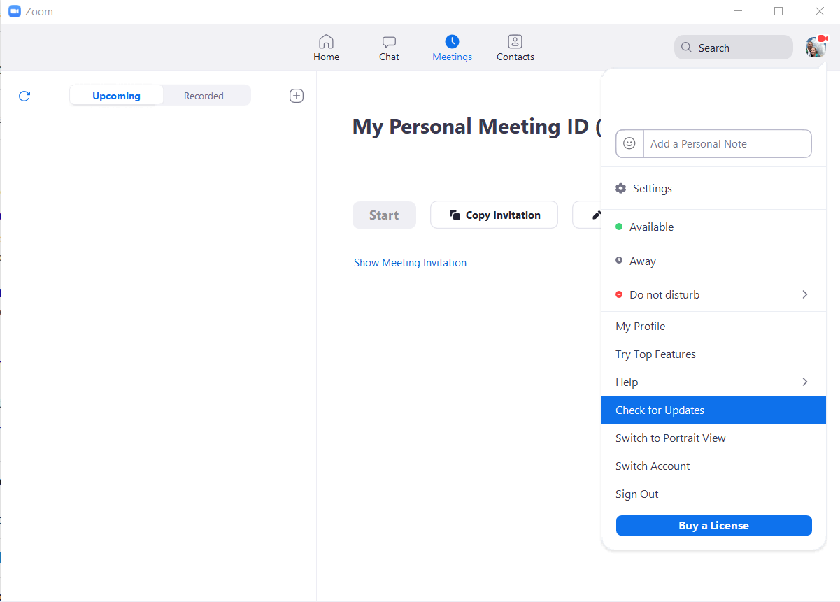This screenshot has height=602, width=840.
Task: Expand the Do not disturb submenu arrow
Action: pos(804,294)
